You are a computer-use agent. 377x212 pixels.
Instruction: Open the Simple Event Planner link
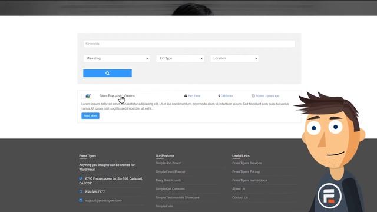click(170, 171)
